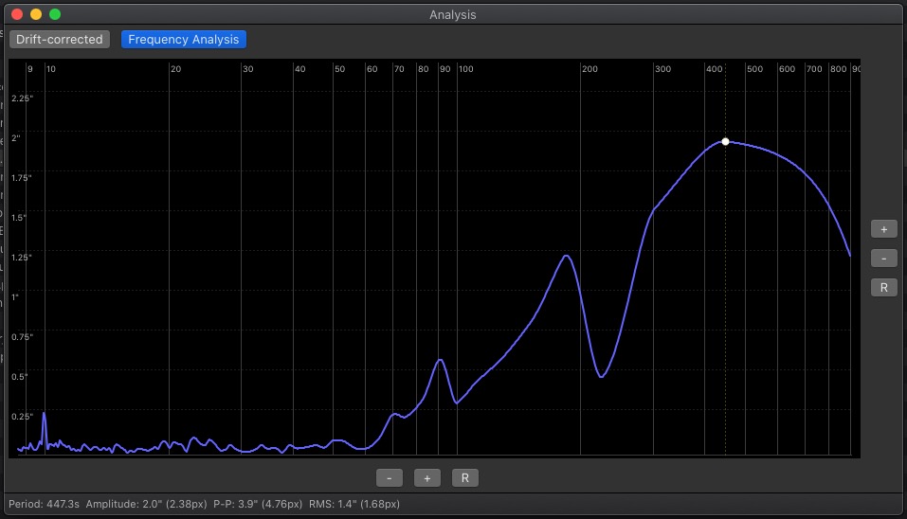Reset horizontal zoom with the bottom R button
Screen dimensions: 907x519
465,478
